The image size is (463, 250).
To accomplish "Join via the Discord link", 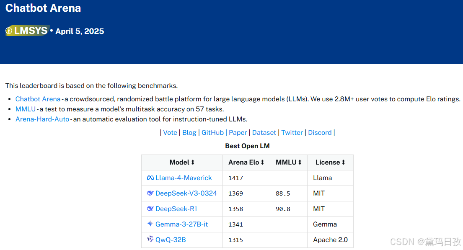I will pyautogui.click(x=320, y=132).
